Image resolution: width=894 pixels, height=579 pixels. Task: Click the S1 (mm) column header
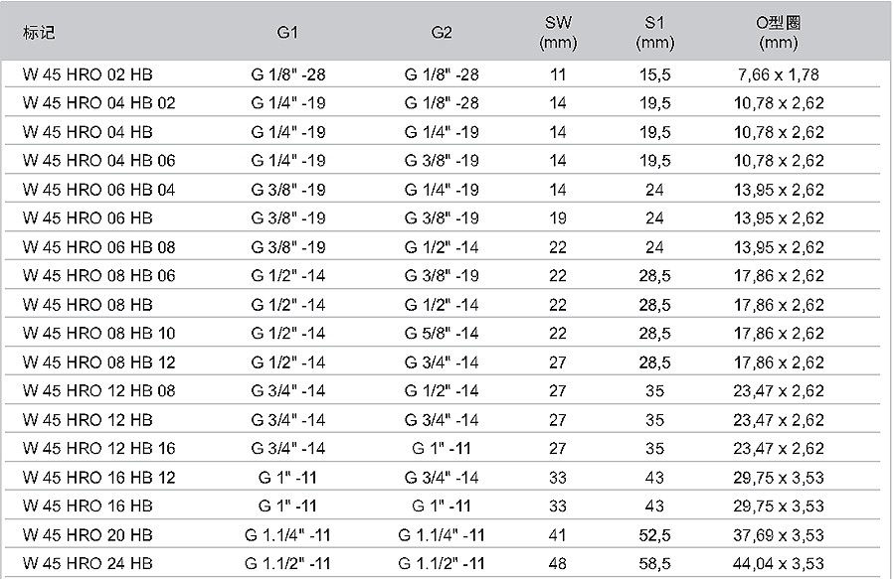click(x=654, y=33)
